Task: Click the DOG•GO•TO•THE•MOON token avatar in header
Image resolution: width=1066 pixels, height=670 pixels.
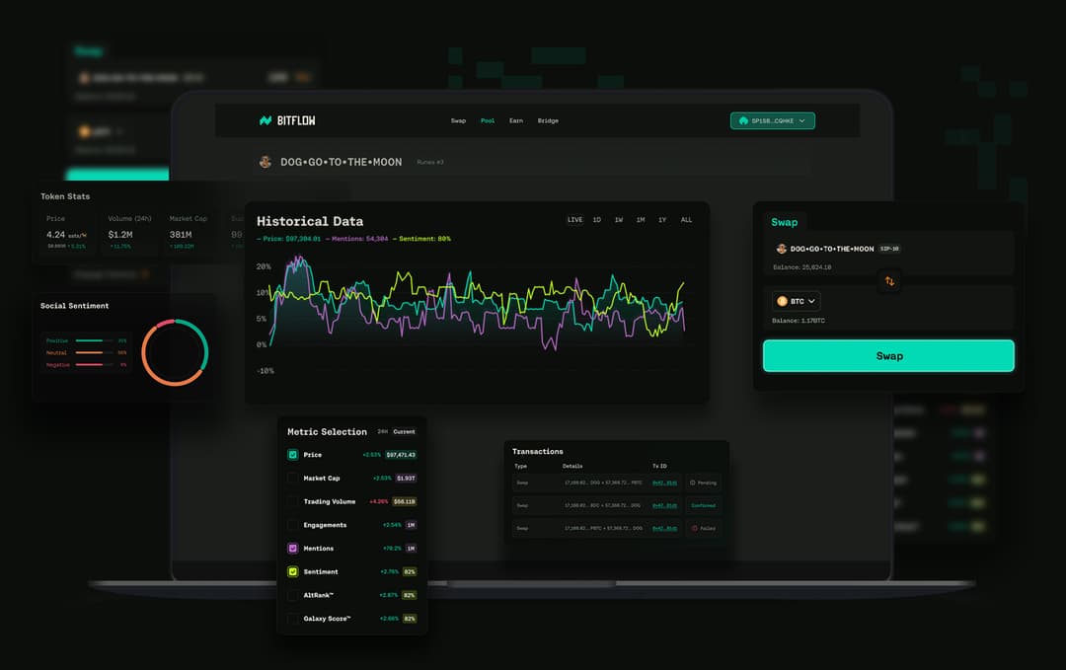Action: tap(265, 161)
